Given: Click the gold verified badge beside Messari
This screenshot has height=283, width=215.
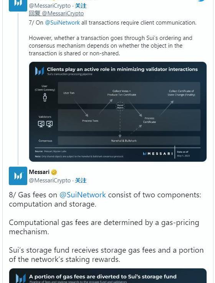Looking at the screenshot, I should click(x=54, y=172).
